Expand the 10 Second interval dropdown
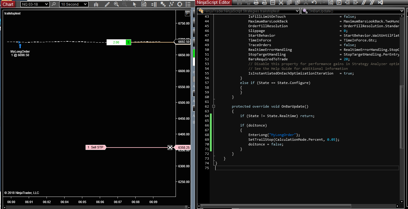The height and width of the screenshot is (209, 408). [x=73, y=4]
